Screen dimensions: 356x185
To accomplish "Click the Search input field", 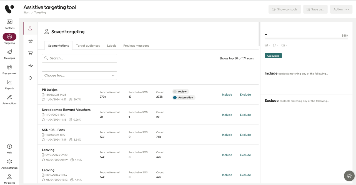I will [x=79, y=58].
